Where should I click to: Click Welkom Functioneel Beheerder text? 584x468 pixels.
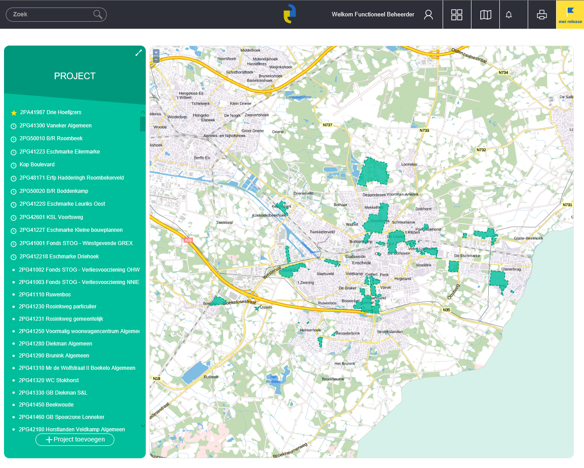coord(373,14)
